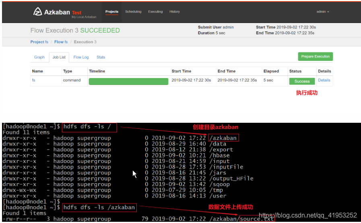This screenshot has width=361, height=223.
Task: Click the Azkaban logo icon
Action: [38, 12]
